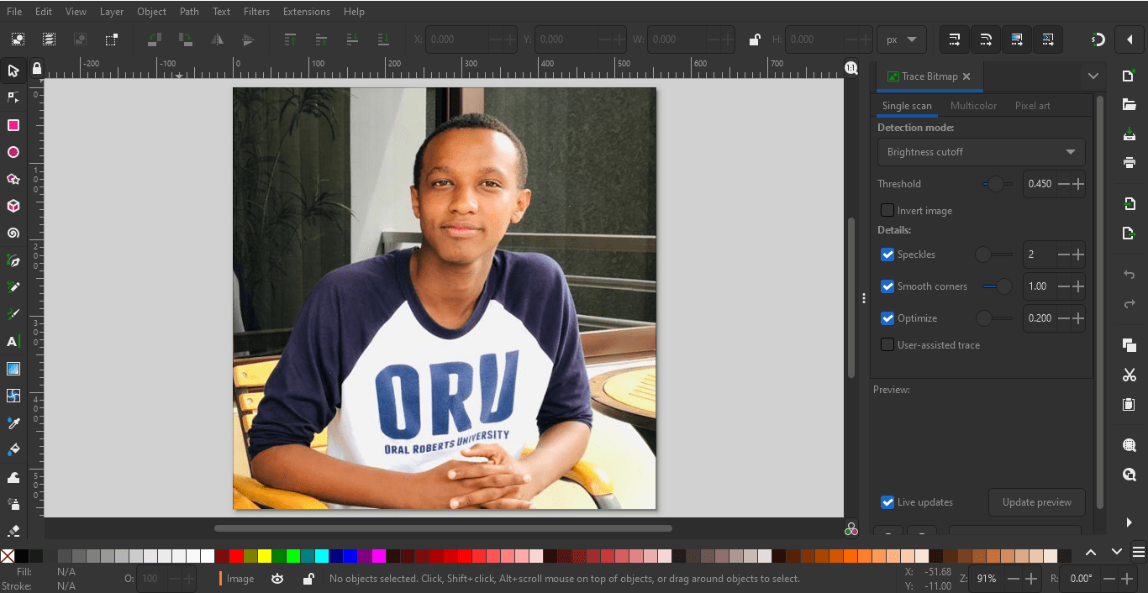1148x593 pixels.
Task: Activate the 3D Box tool
Action: [13, 206]
